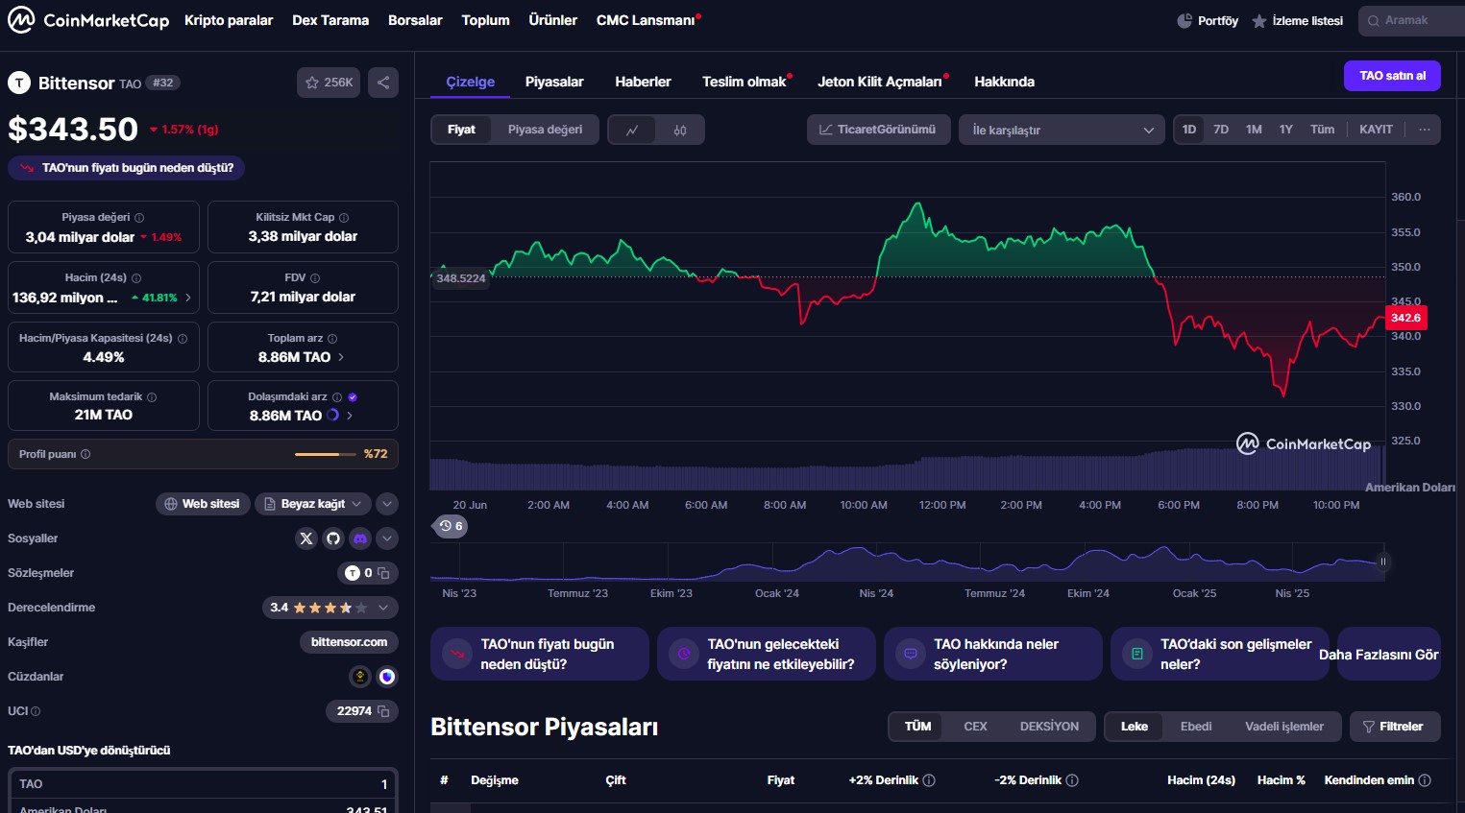This screenshot has width=1465, height=813.
Task: Click the info icon beside Piyasa değeri
Action: point(139,218)
